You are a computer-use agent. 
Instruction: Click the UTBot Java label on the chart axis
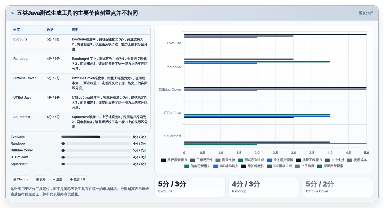click(172, 113)
